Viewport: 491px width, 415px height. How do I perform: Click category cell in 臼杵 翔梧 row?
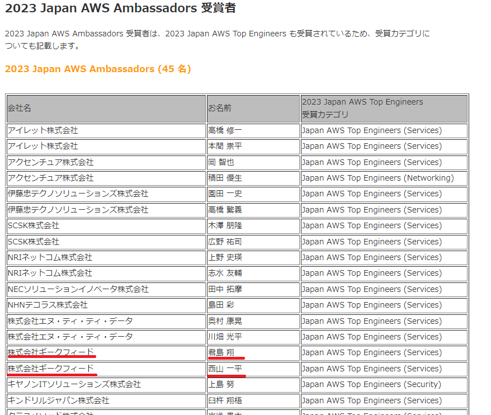point(384,401)
